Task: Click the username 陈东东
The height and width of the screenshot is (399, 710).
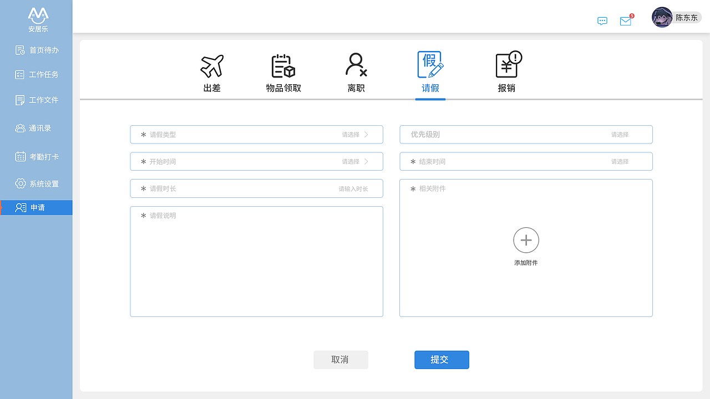Action: (687, 18)
